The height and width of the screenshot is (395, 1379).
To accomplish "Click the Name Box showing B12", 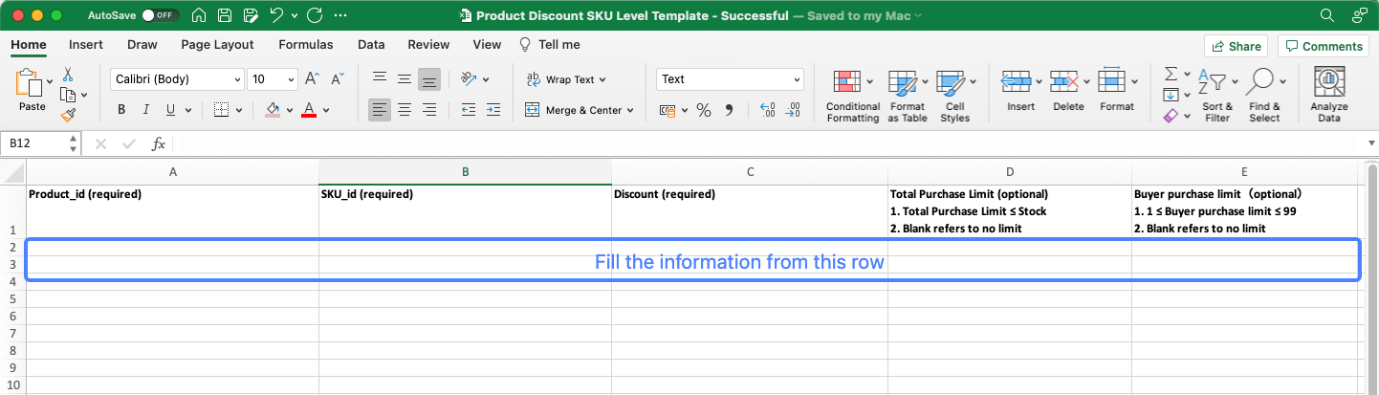I will pos(34,143).
